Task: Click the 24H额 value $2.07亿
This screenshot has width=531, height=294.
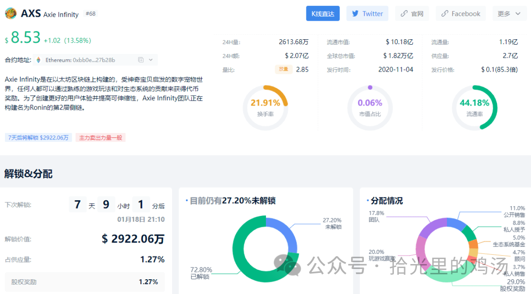Action: tap(296, 55)
